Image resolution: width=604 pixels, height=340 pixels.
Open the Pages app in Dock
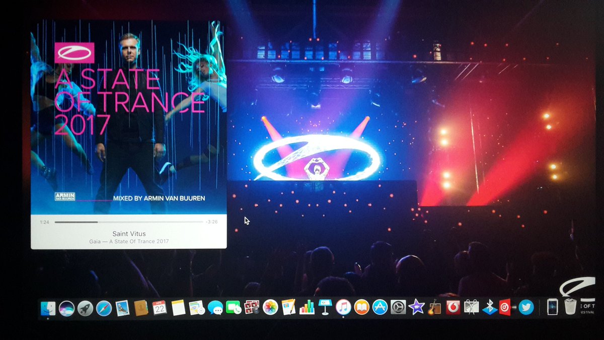(x=288, y=307)
